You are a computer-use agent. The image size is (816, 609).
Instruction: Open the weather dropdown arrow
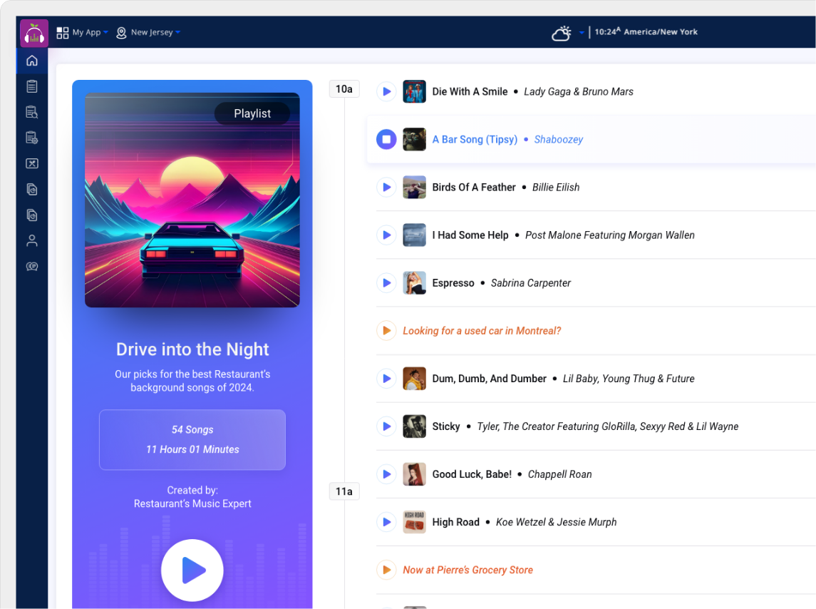click(x=582, y=32)
